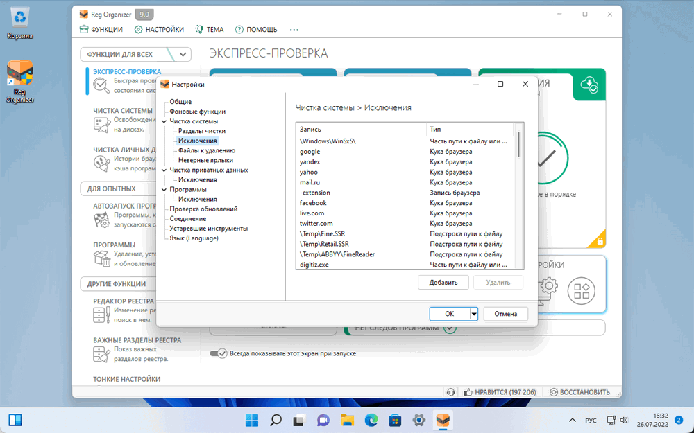Click the ВОССТАНОВИТЬ restore icon
This screenshot has width=694, height=433.
pos(554,392)
